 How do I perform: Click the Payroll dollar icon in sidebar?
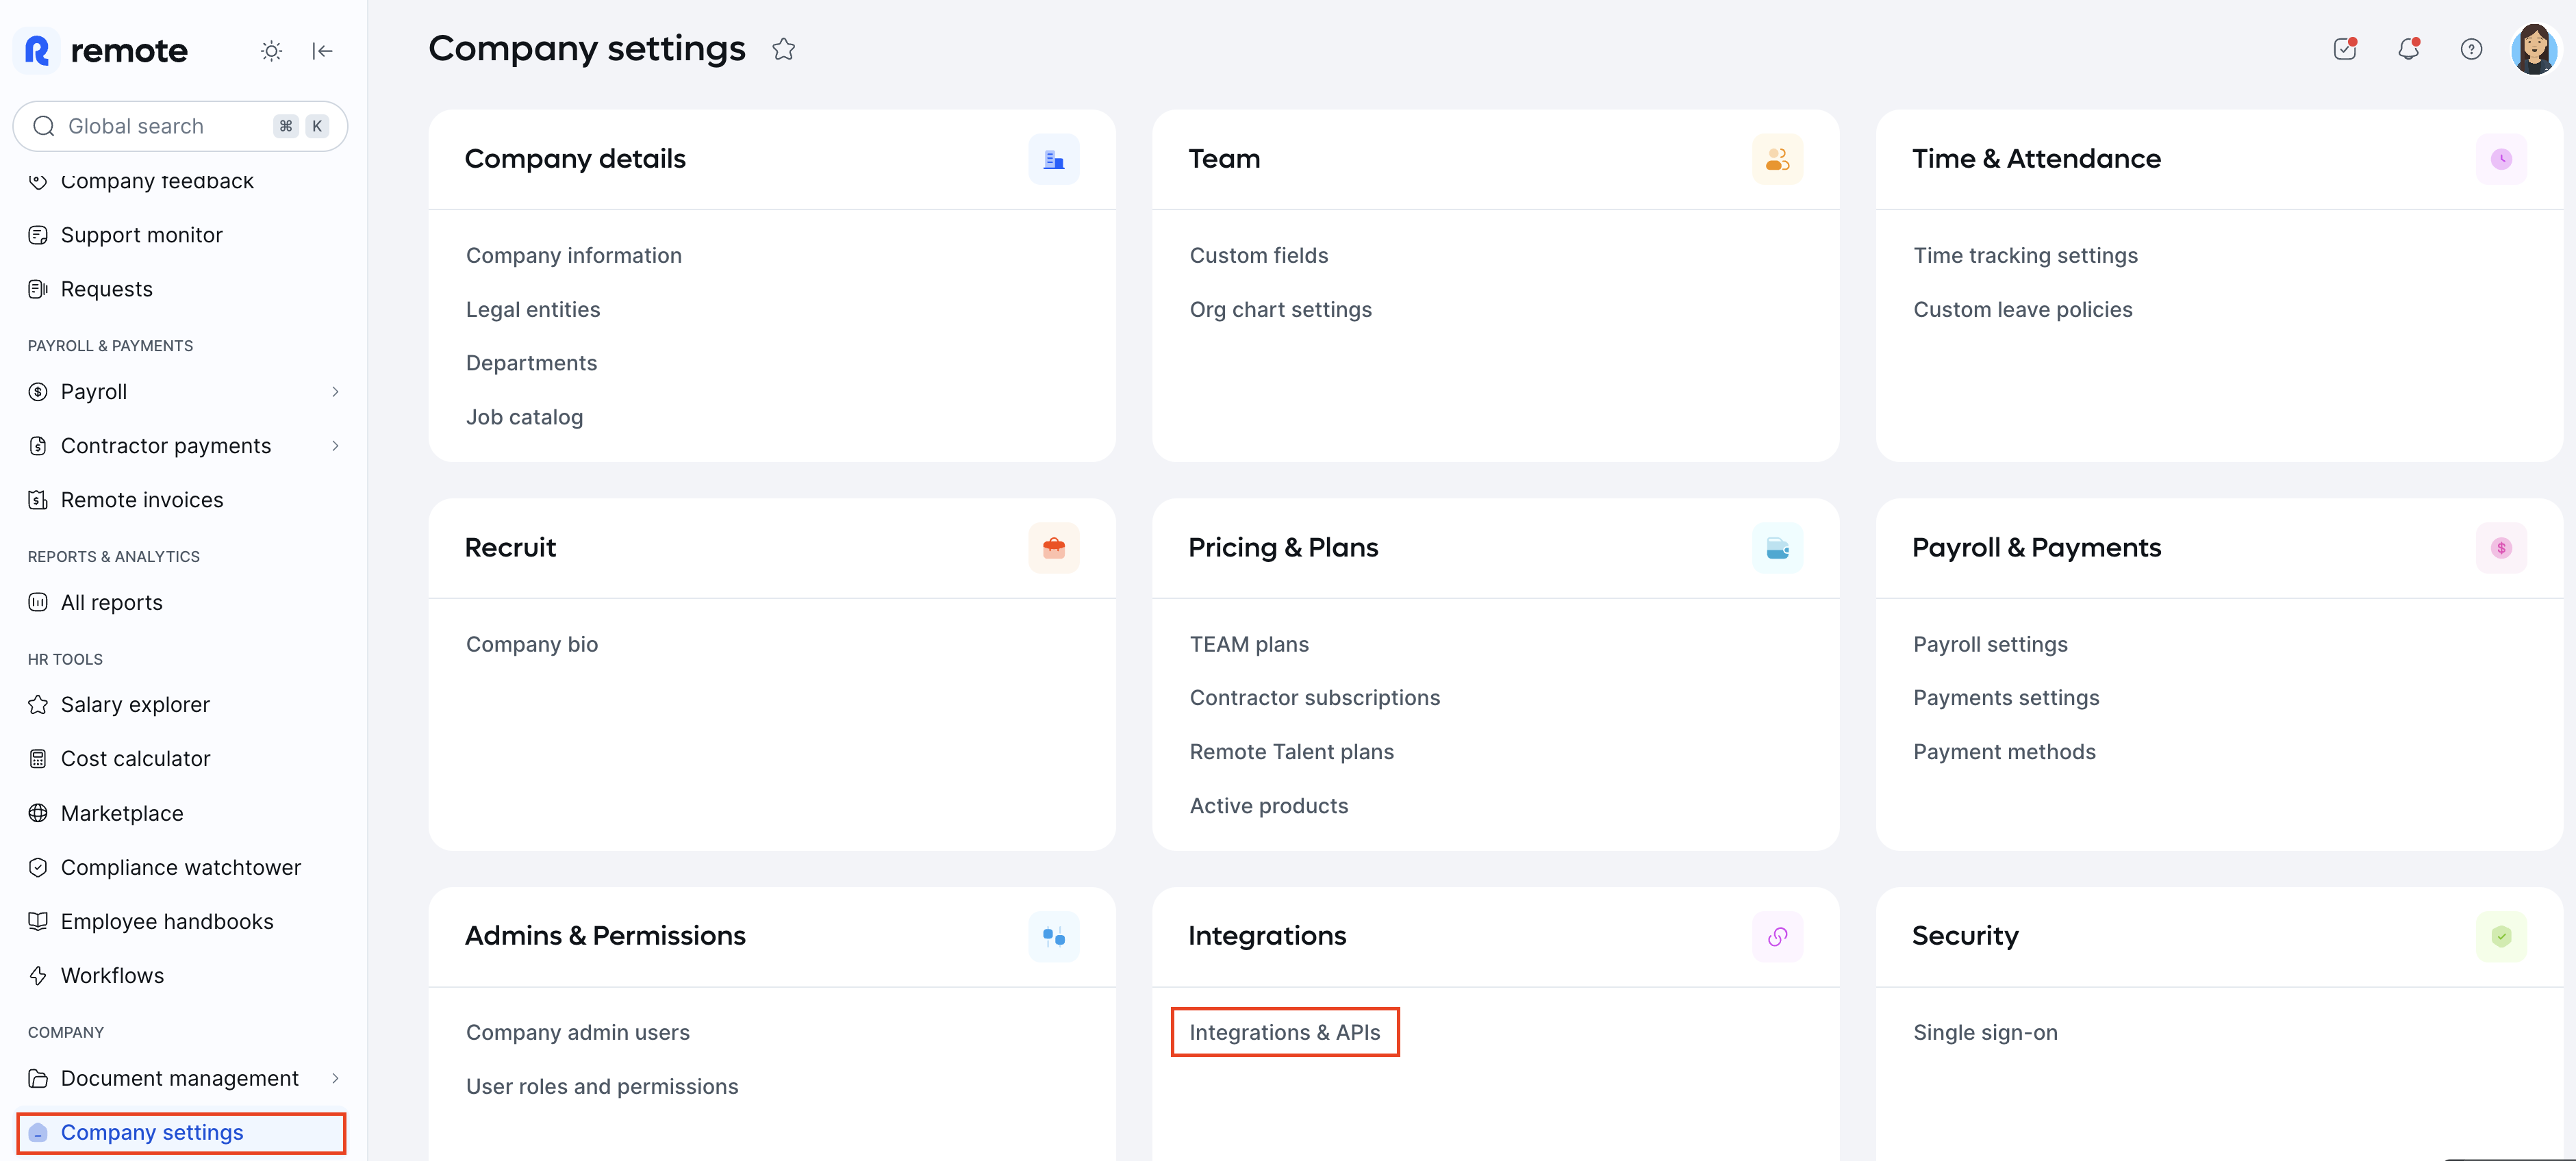point(38,392)
